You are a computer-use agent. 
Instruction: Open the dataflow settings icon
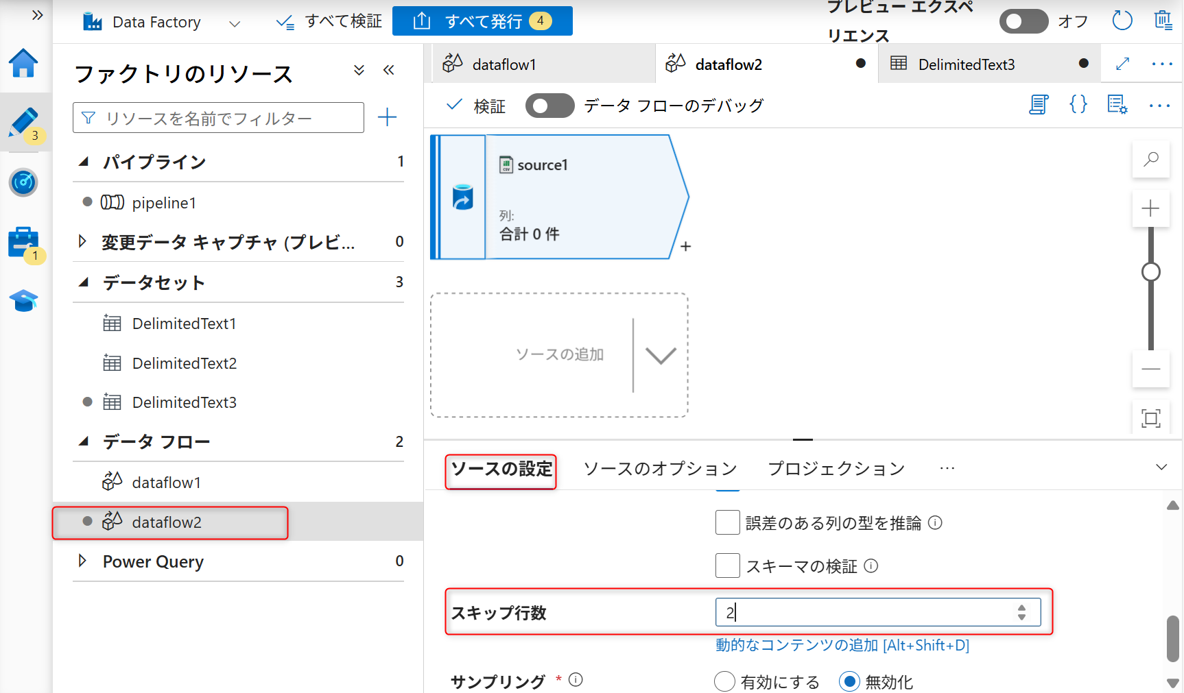tap(1117, 105)
